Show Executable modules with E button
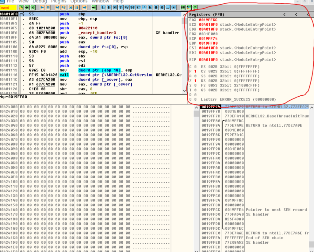 pos(109,7)
